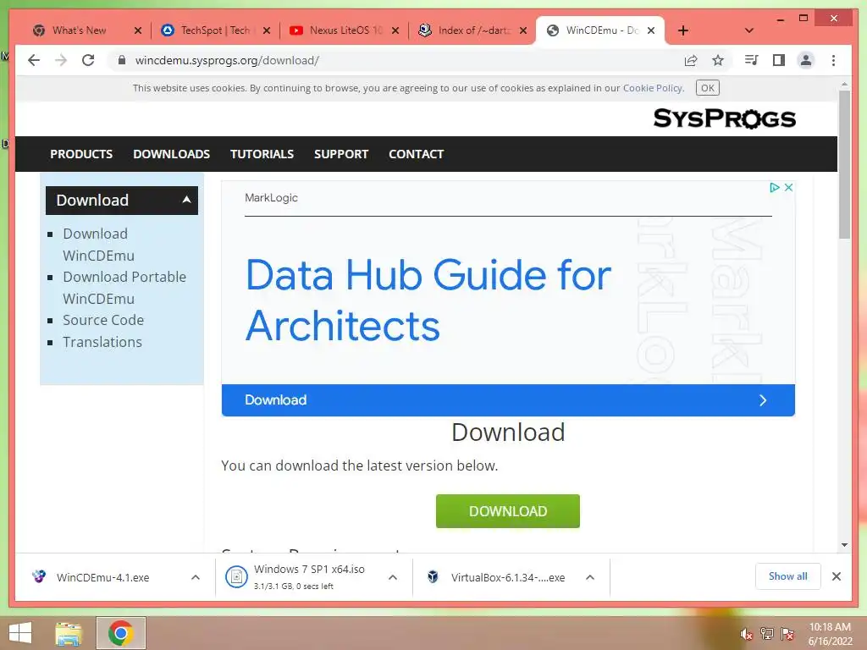The width and height of the screenshot is (867, 650).
Task: Click the VirtualBox installer file icon
Action: pyautogui.click(x=433, y=577)
